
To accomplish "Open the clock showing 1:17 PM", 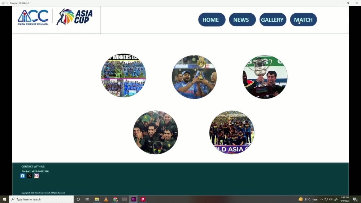I will coord(345,199).
